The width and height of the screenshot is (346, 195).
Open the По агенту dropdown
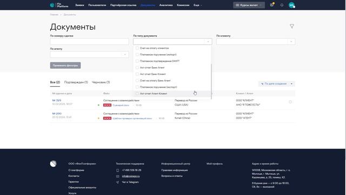point(89,54)
